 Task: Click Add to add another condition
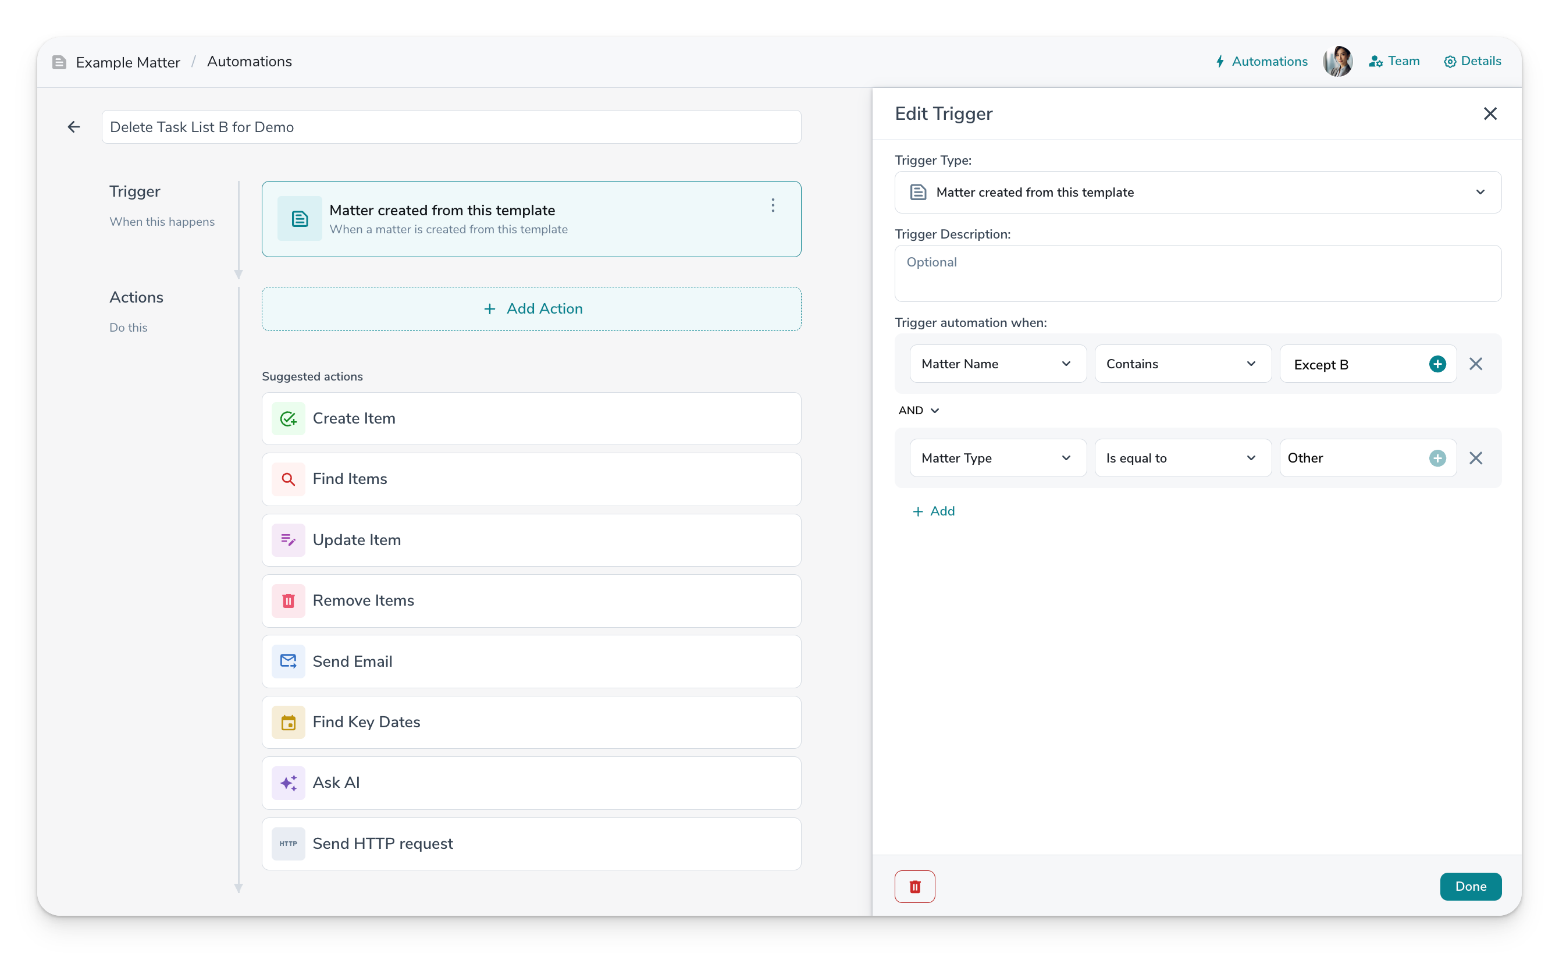(933, 511)
